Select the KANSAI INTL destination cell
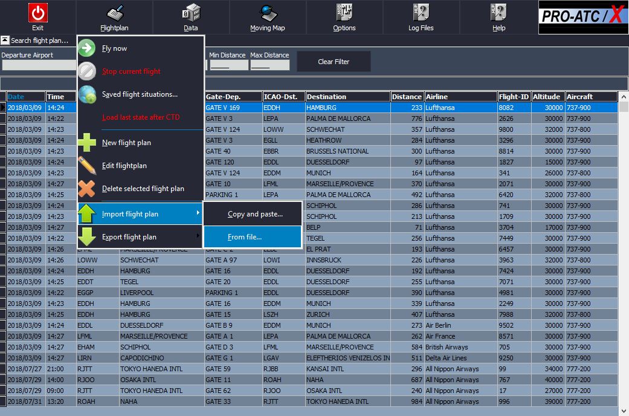Screen dimensions: 629x416 coord(348,369)
